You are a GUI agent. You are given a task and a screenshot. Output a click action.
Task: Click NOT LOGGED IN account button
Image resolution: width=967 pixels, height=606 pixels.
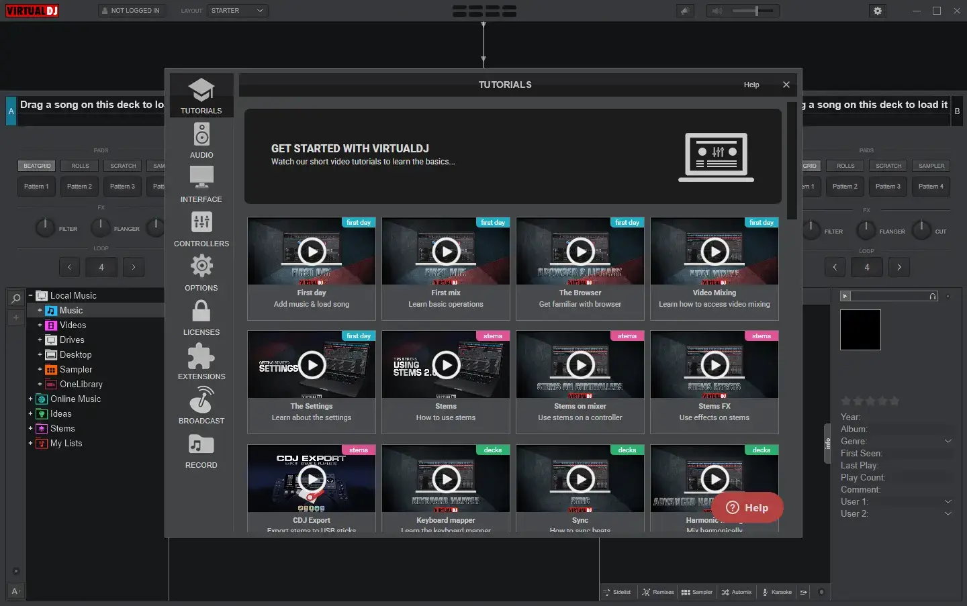(130, 11)
